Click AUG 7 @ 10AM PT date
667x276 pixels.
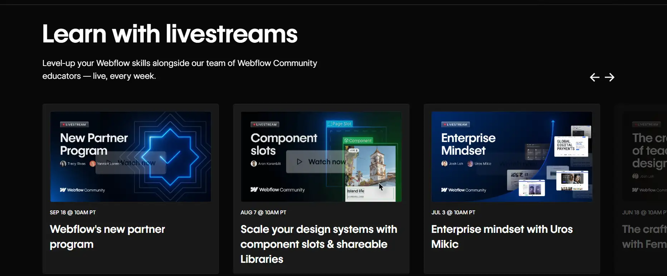tap(263, 213)
